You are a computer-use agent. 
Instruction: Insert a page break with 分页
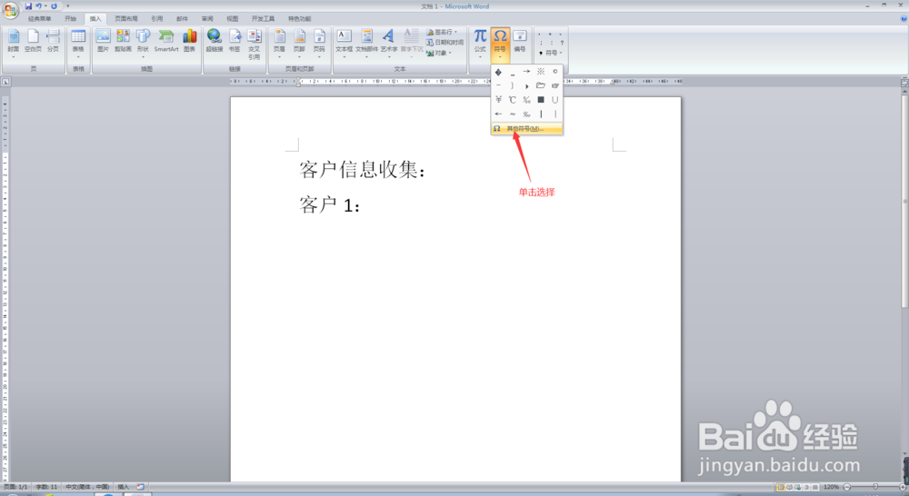(x=53, y=41)
